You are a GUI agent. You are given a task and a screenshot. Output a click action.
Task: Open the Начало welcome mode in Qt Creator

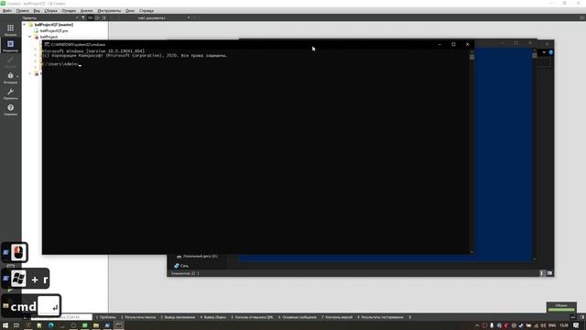tap(10, 30)
